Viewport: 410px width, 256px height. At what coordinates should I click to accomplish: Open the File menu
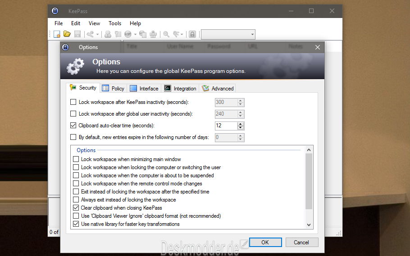pyautogui.click(x=59, y=23)
